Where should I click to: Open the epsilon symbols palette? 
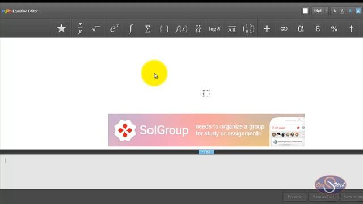tap(318, 29)
